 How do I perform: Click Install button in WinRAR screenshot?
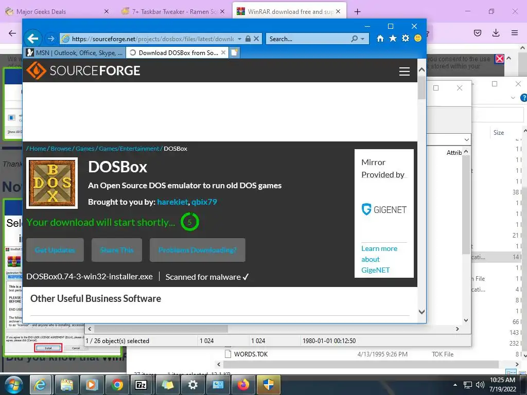click(x=48, y=348)
